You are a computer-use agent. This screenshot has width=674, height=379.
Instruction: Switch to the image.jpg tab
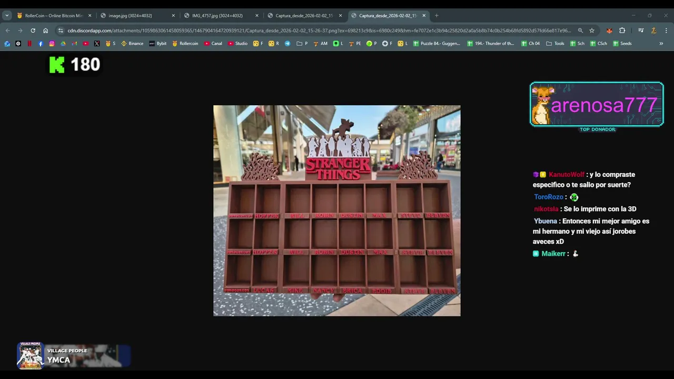click(137, 16)
